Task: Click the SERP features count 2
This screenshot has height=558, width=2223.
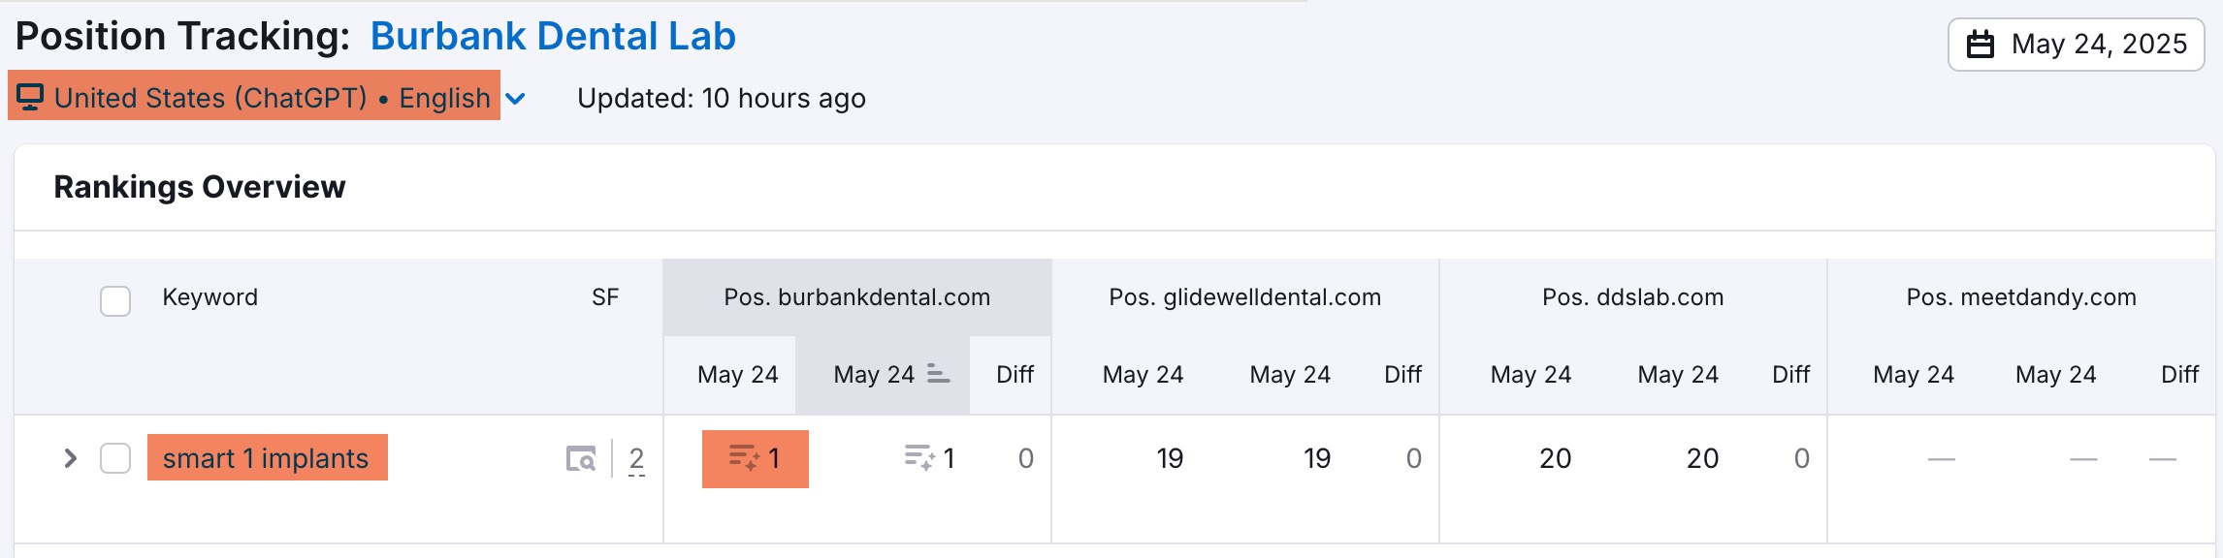Action: (x=636, y=459)
